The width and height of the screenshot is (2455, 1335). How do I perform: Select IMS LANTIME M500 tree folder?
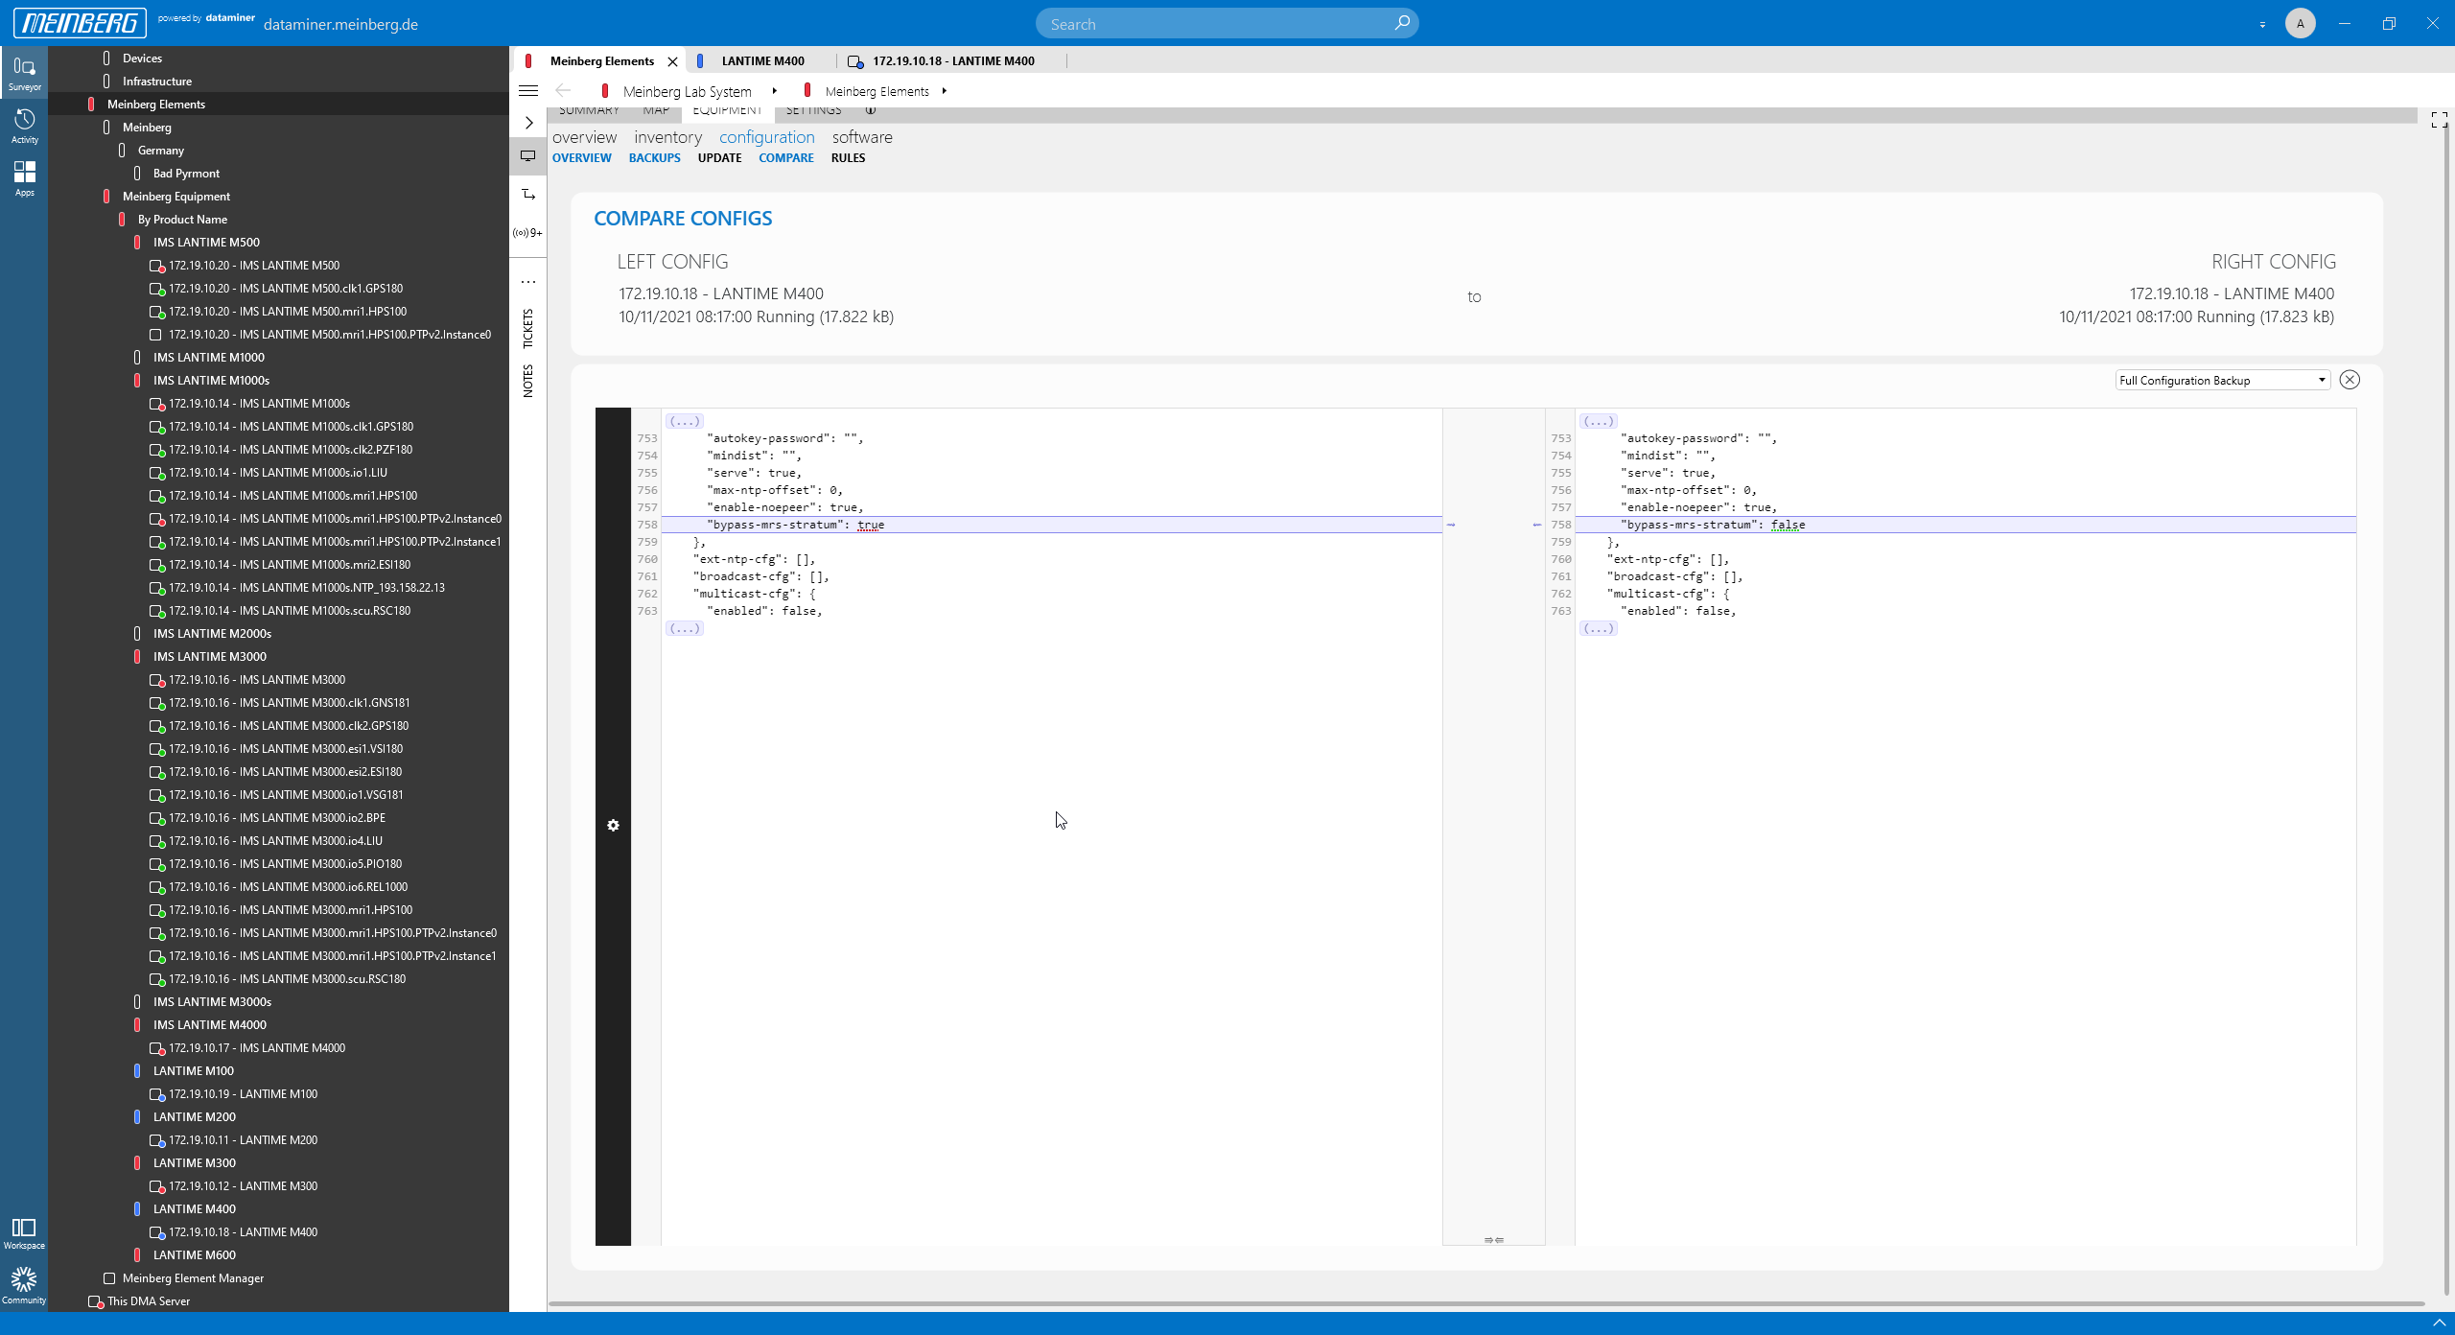coord(206,243)
